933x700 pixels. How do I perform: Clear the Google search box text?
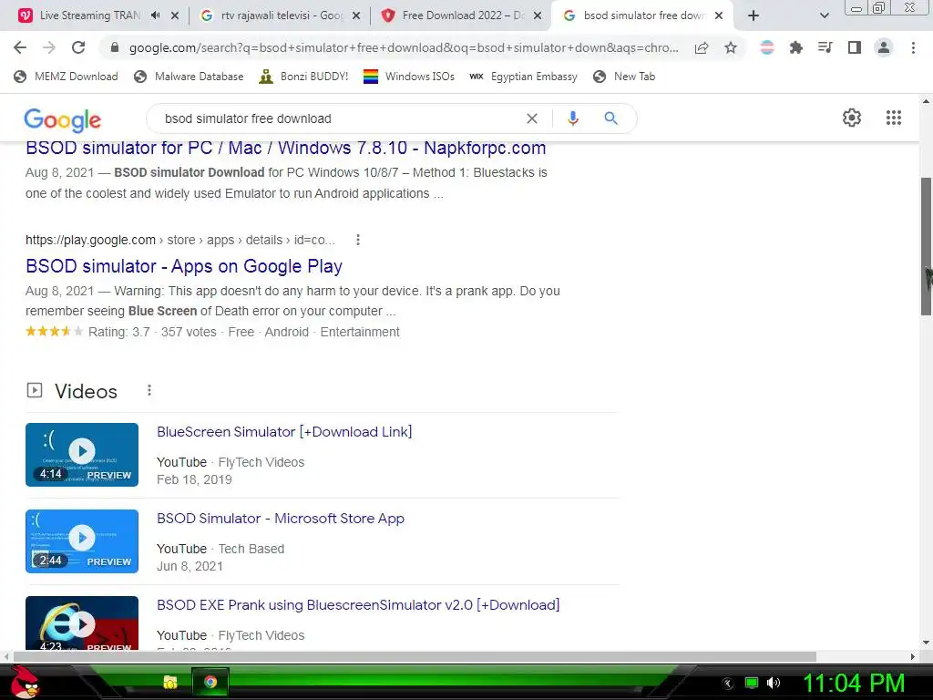[532, 118]
